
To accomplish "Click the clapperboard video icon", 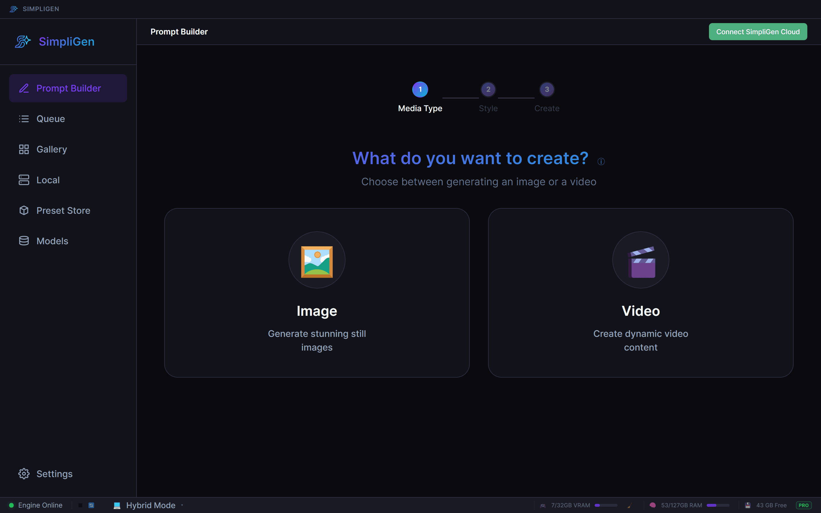I will coord(641,262).
